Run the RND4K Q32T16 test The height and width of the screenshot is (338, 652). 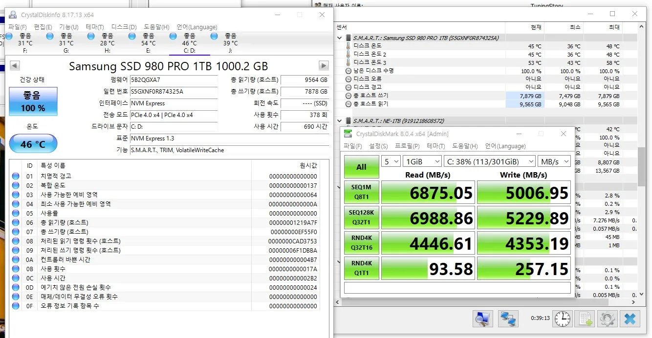pos(361,243)
